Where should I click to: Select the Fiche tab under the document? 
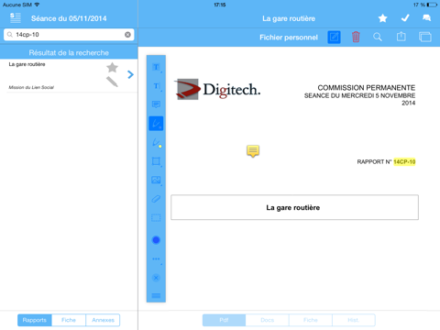coord(311,320)
